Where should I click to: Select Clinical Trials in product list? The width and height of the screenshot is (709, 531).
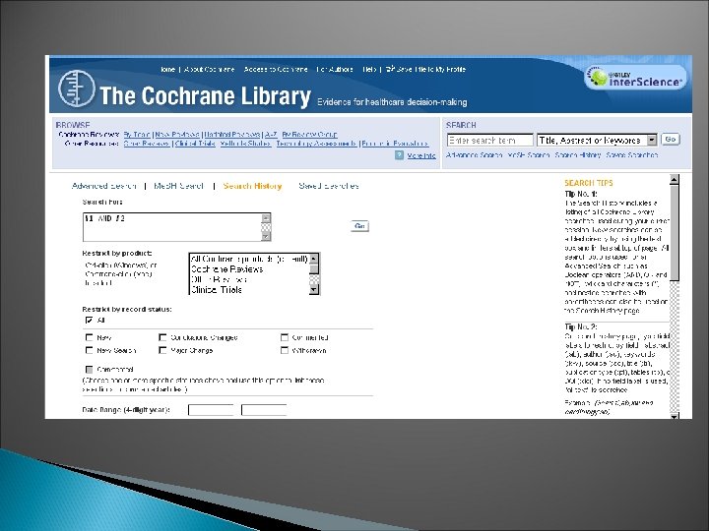[249, 289]
